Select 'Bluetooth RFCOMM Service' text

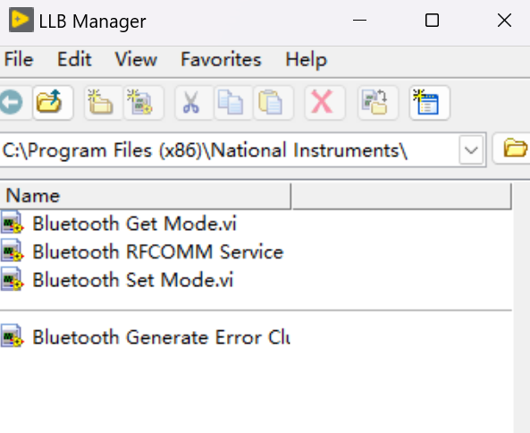click(x=158, y=252)
